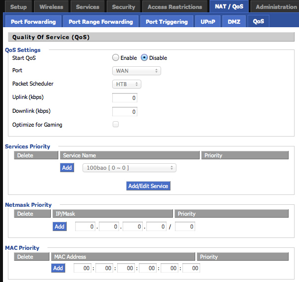Click the Add/Edit Service button

coord(148,186)
